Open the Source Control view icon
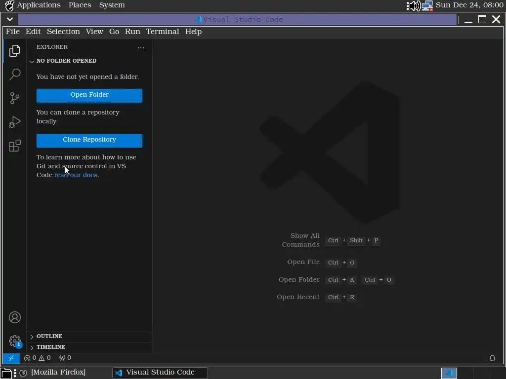 point(14,98)
